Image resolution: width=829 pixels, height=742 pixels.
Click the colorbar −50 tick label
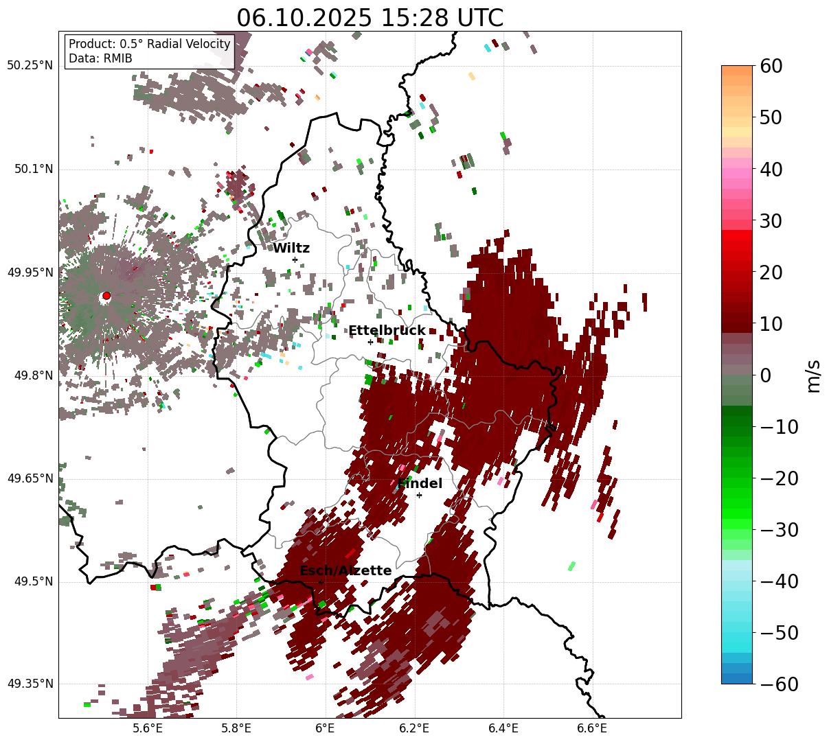click(x=779, y=633)
